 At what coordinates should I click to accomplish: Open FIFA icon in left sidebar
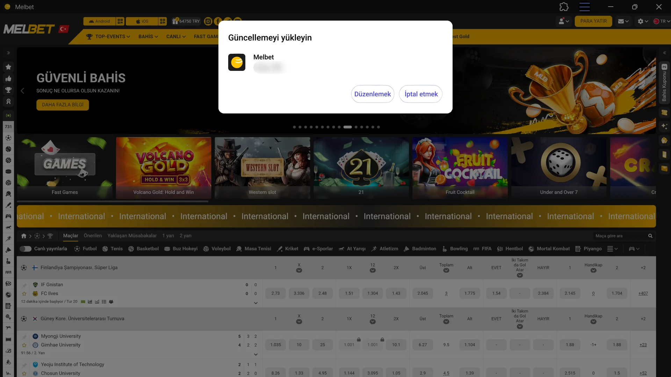click(8, 272)
